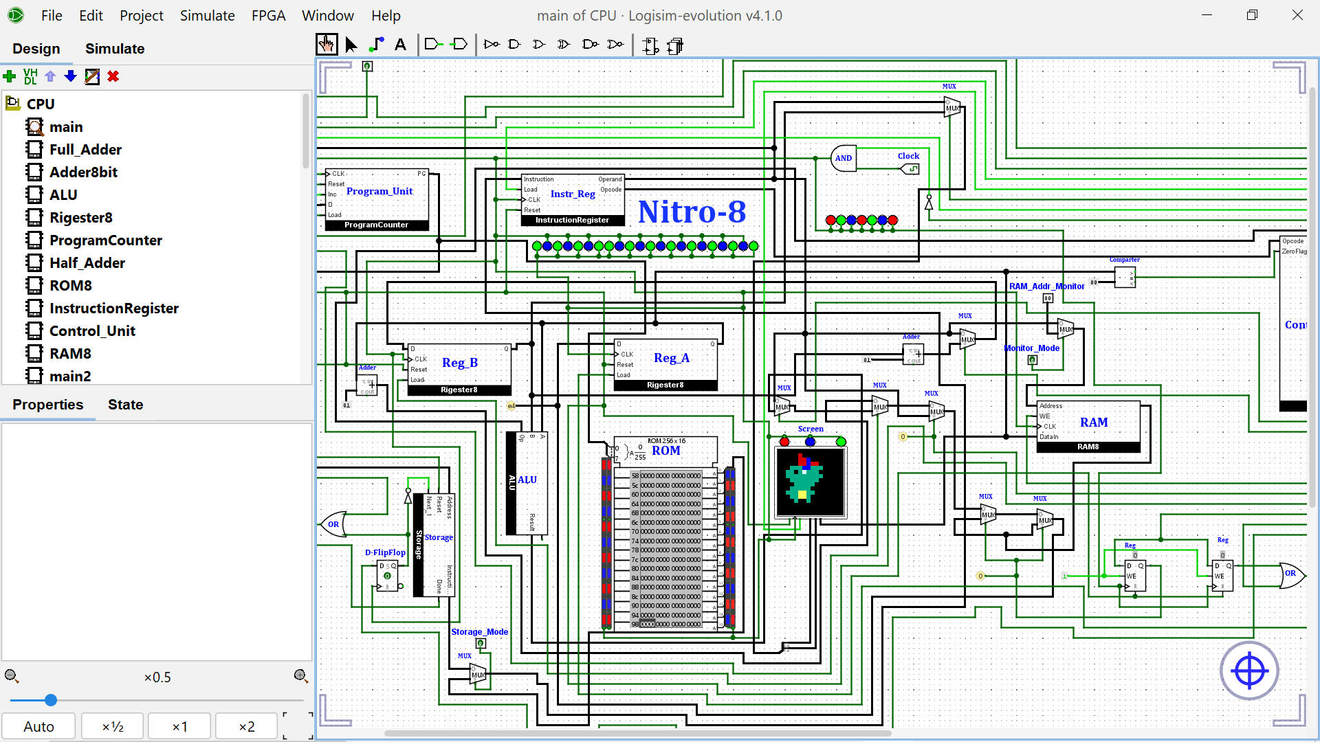The height and width of the screenshot is (742, 1320).
Task: Toggle the Storage_Mode input pin
Action: pyautogui.click(x=481, y=644)
